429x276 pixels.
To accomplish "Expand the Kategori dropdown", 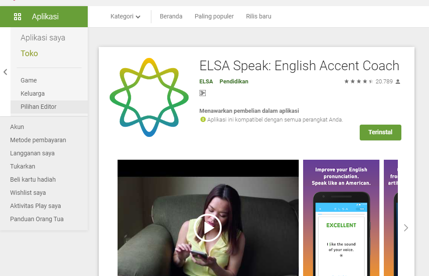I will pos(125,16).
